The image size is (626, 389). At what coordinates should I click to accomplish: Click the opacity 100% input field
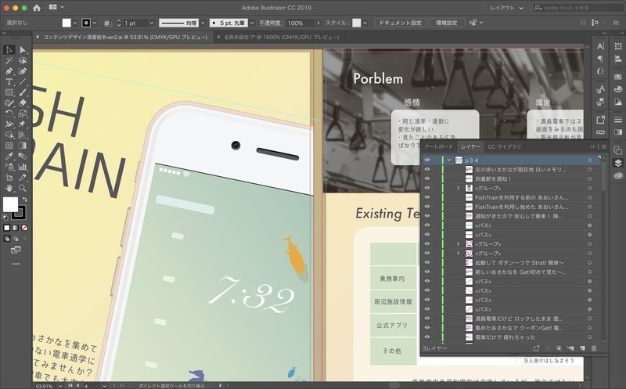click(300, 23)
